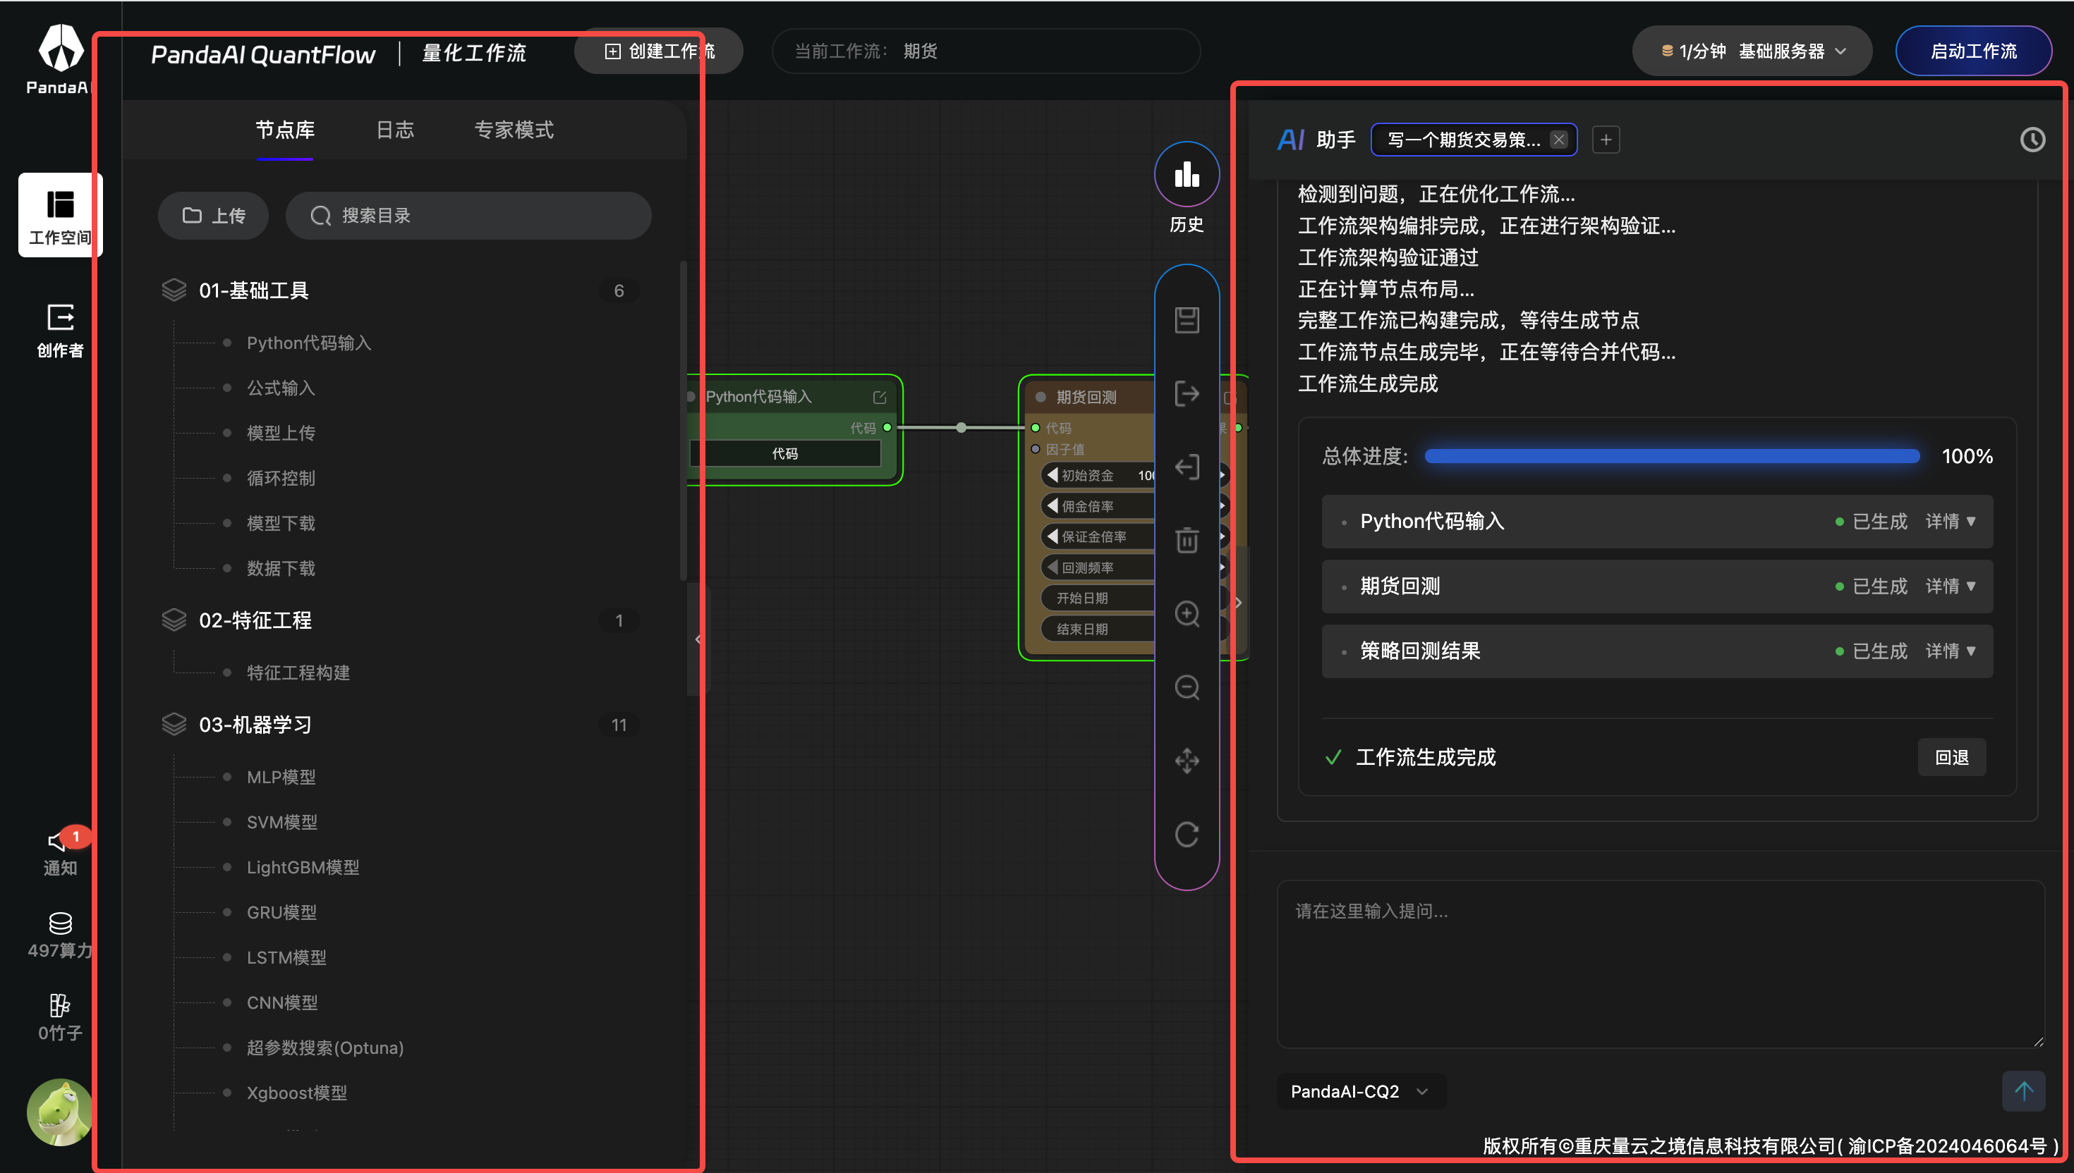This screenshot has width=2074, height=1173.
Task: Open the PandaAI-CQ2 model dropdown
Action: coord(1361,1091)
